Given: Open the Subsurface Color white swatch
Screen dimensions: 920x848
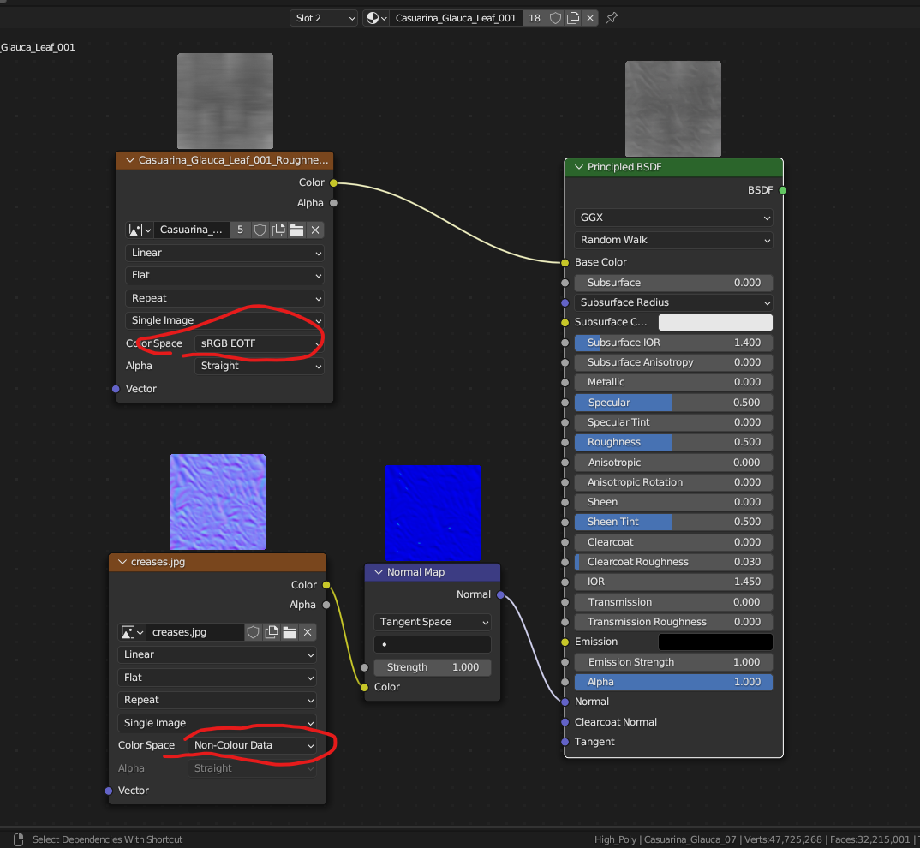Looking at the screenshot, I should 715,322.
